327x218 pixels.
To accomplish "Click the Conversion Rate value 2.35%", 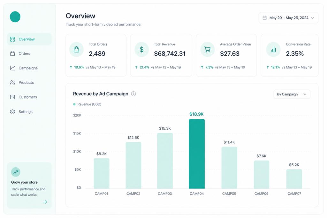I will coord(295,54).
